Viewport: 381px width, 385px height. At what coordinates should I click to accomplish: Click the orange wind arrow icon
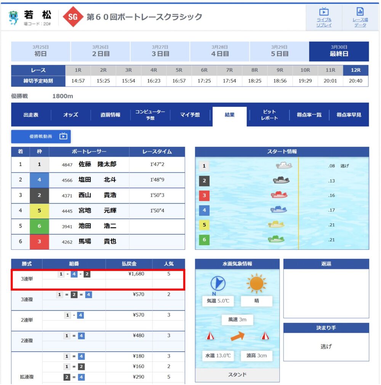coord(237,336)
